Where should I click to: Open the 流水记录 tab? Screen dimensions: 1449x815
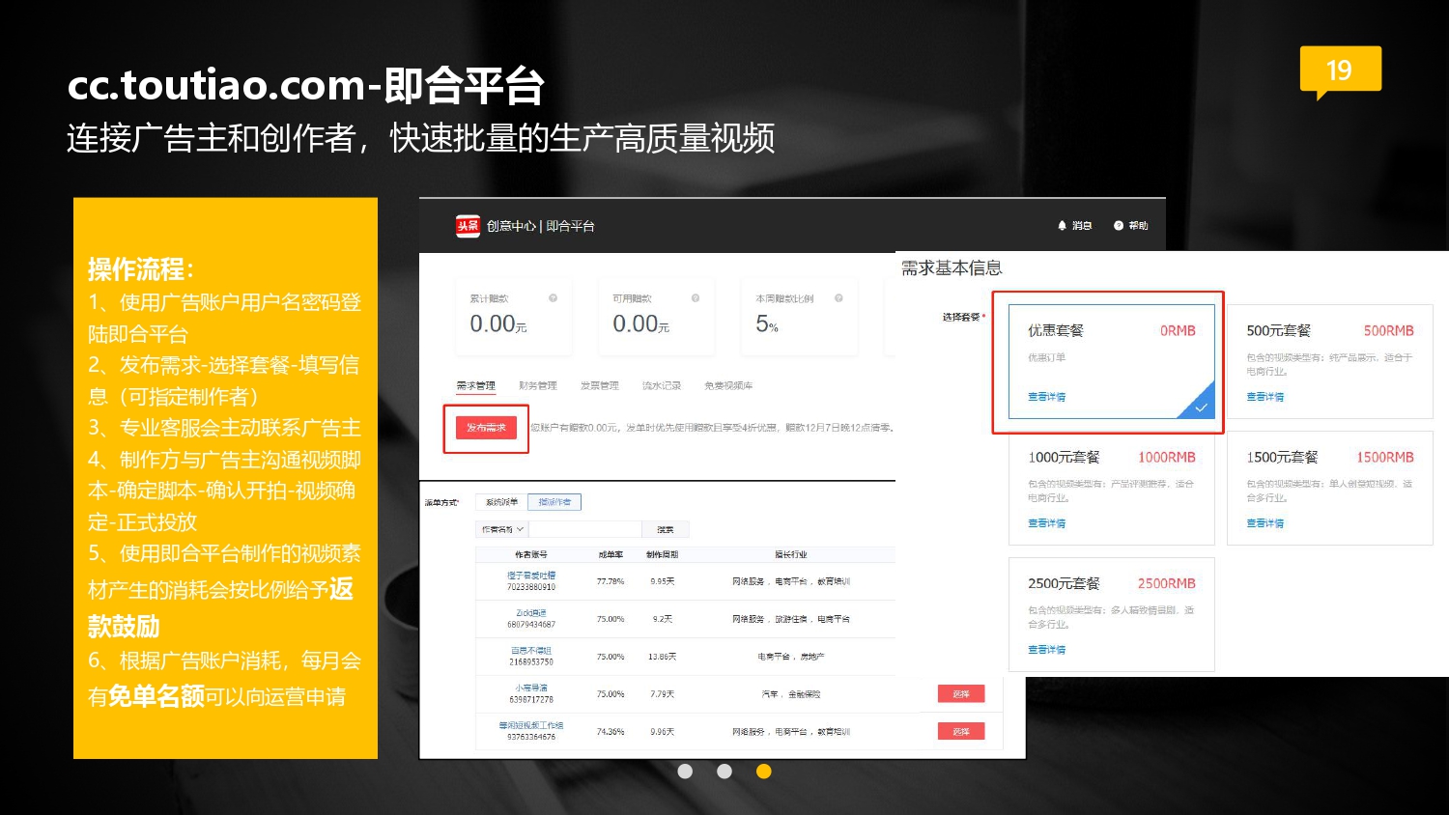[662, 385]
